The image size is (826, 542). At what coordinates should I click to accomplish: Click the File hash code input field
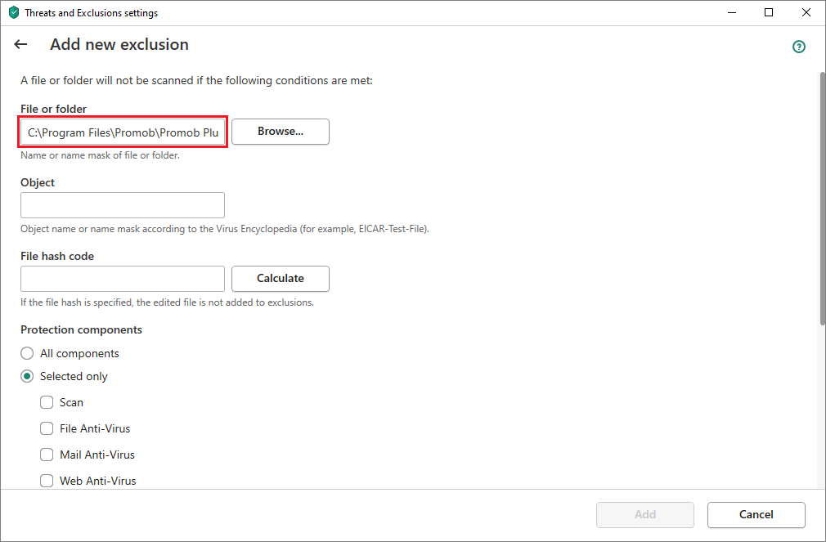tap(123, 279)
